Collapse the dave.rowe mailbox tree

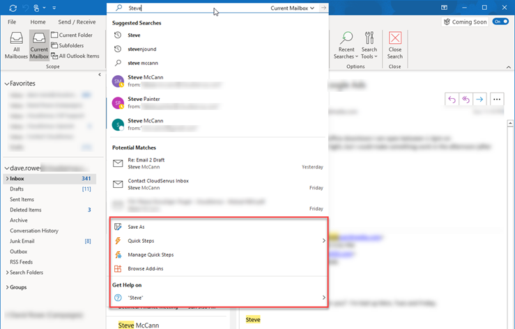(x=6, y=168)
